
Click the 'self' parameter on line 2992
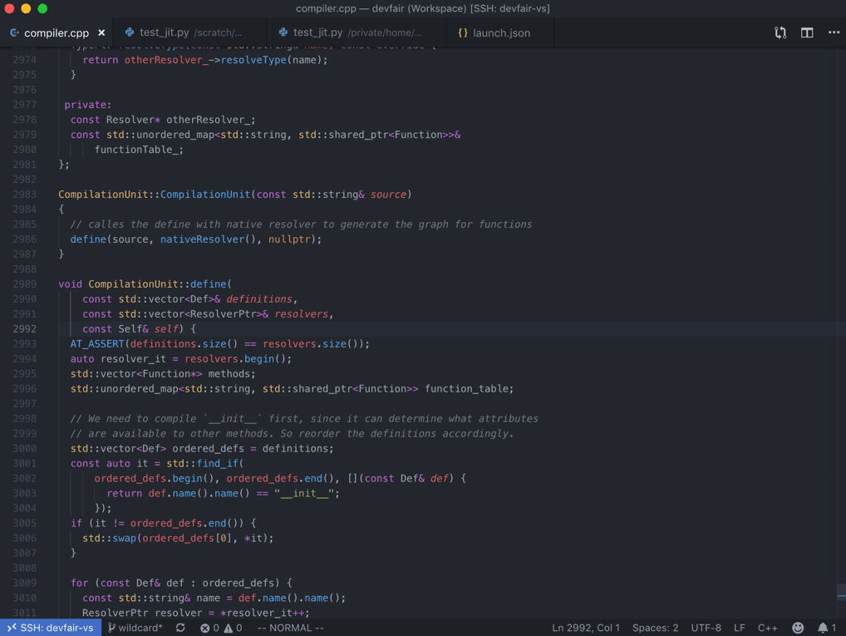pyautogui.click(x=166, y=328)
